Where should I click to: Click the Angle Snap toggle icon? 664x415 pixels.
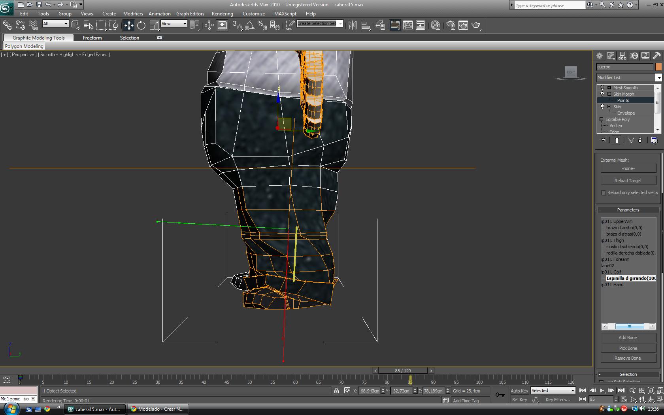(x=249, y=26)
